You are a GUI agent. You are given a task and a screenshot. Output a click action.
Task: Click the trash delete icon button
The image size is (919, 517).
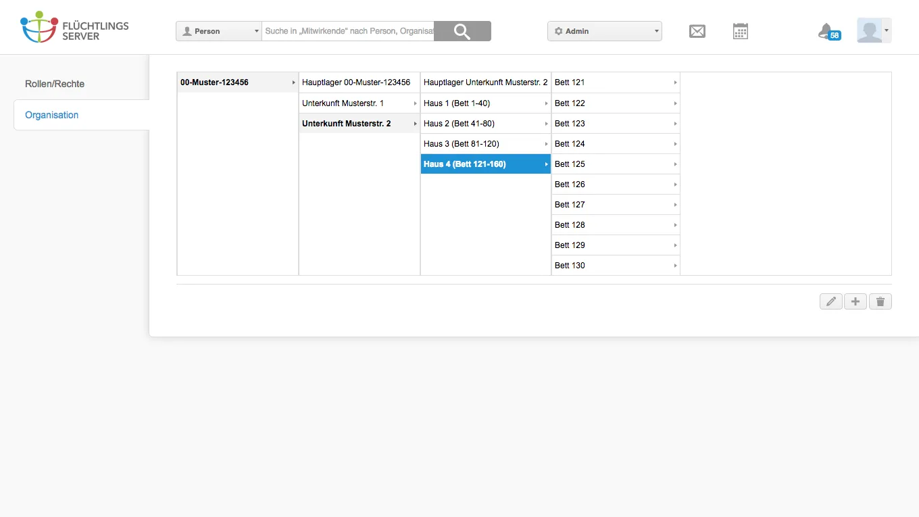[880, 301]
